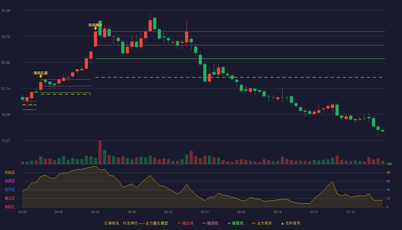Click the 06-08 date label

tap(241, 212)
